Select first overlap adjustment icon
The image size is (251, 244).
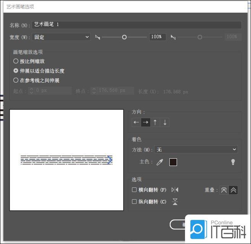(224, 190)
